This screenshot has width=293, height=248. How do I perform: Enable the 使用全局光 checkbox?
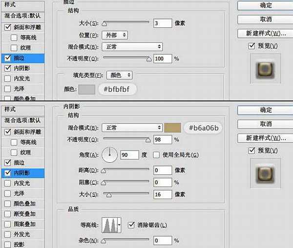(156, 155)
